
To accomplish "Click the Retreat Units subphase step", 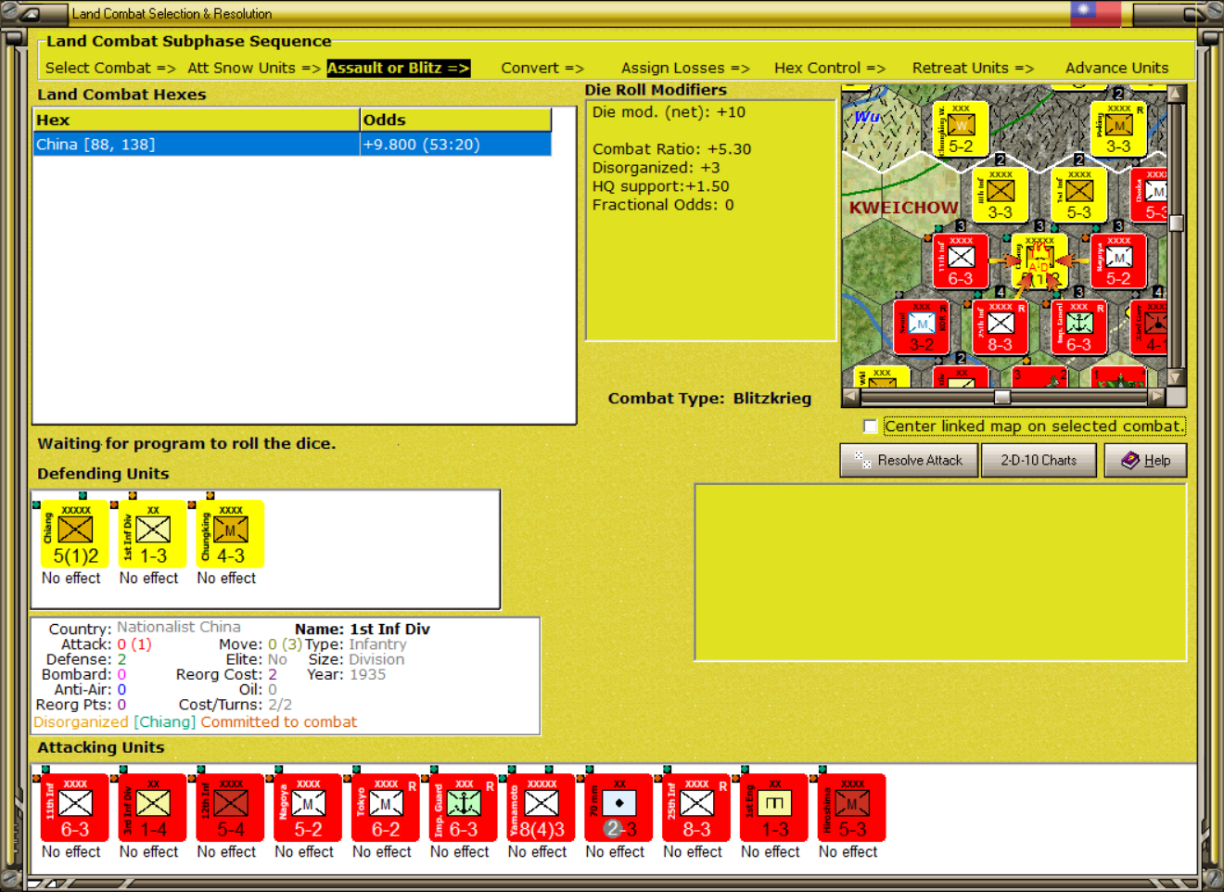I will 973,68.
